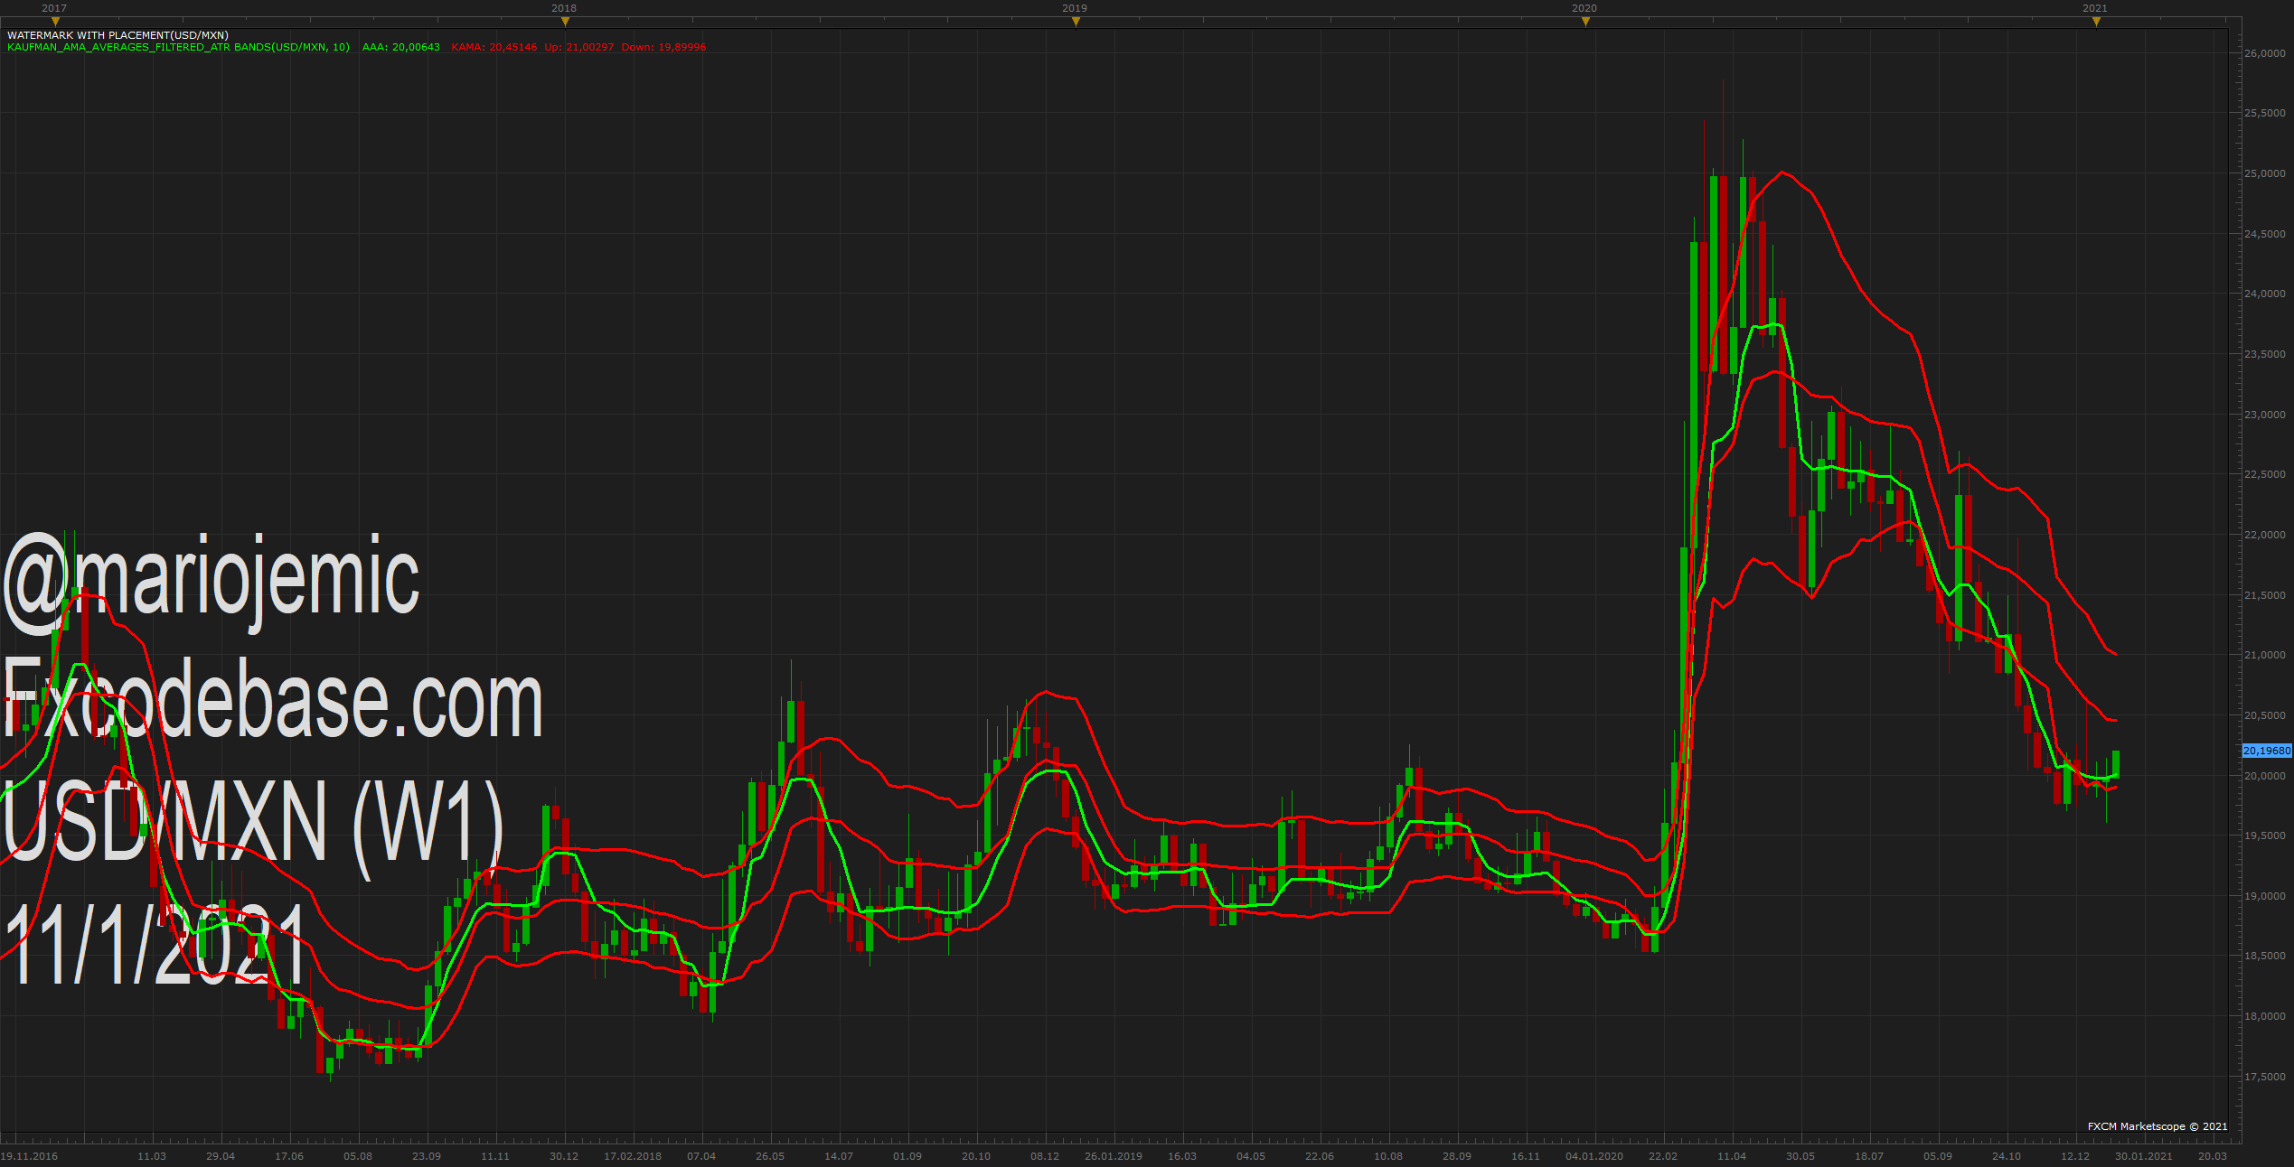Click the 18.07 date axis label
The image size is (2294, 1167).
pos(1869,1156)
